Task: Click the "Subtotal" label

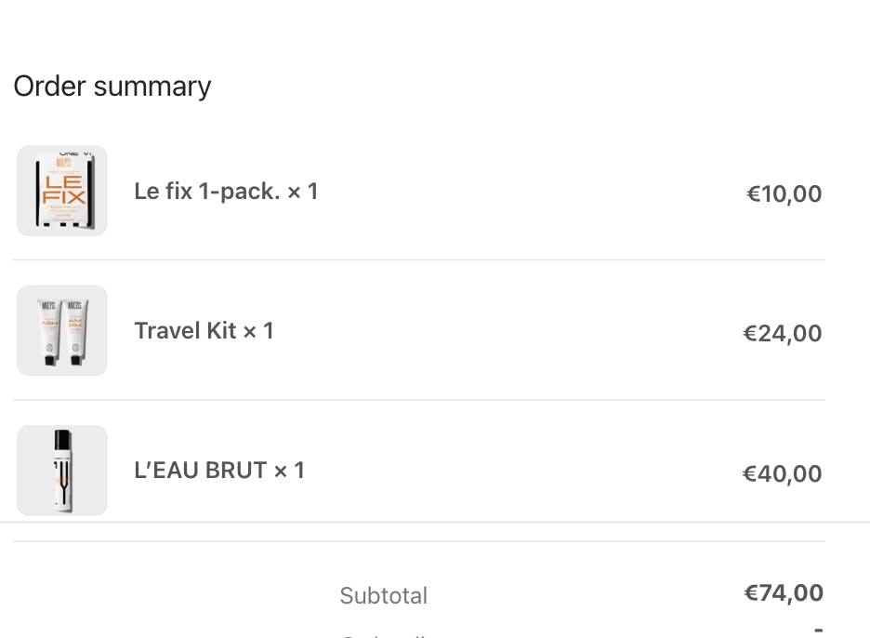Action: [383, 596]
